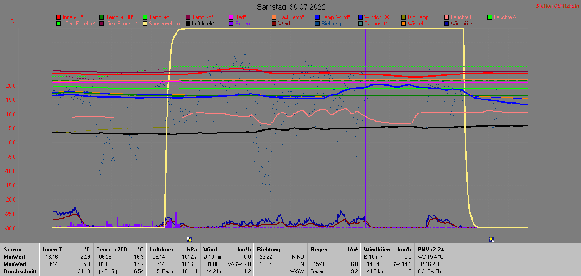
Task: Click the orange Windchill legend color box
Action: pyautogui.click(x=404, y=24)
